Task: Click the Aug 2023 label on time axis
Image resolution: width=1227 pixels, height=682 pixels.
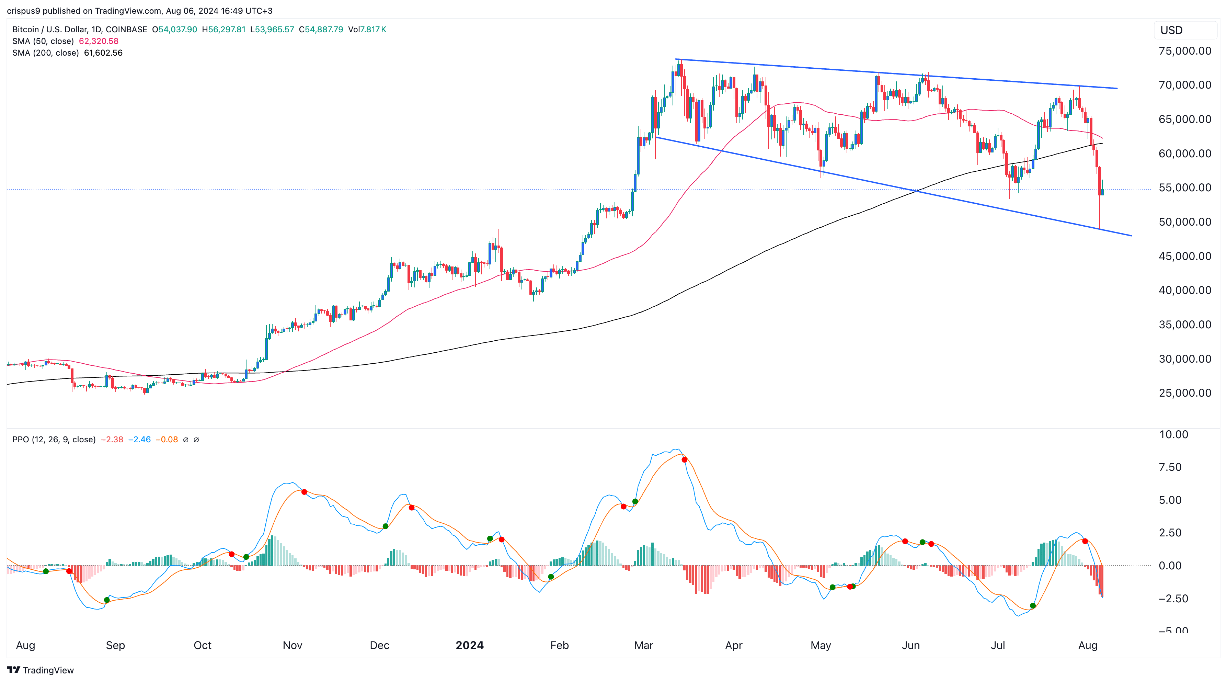Action: coord(26,645)
